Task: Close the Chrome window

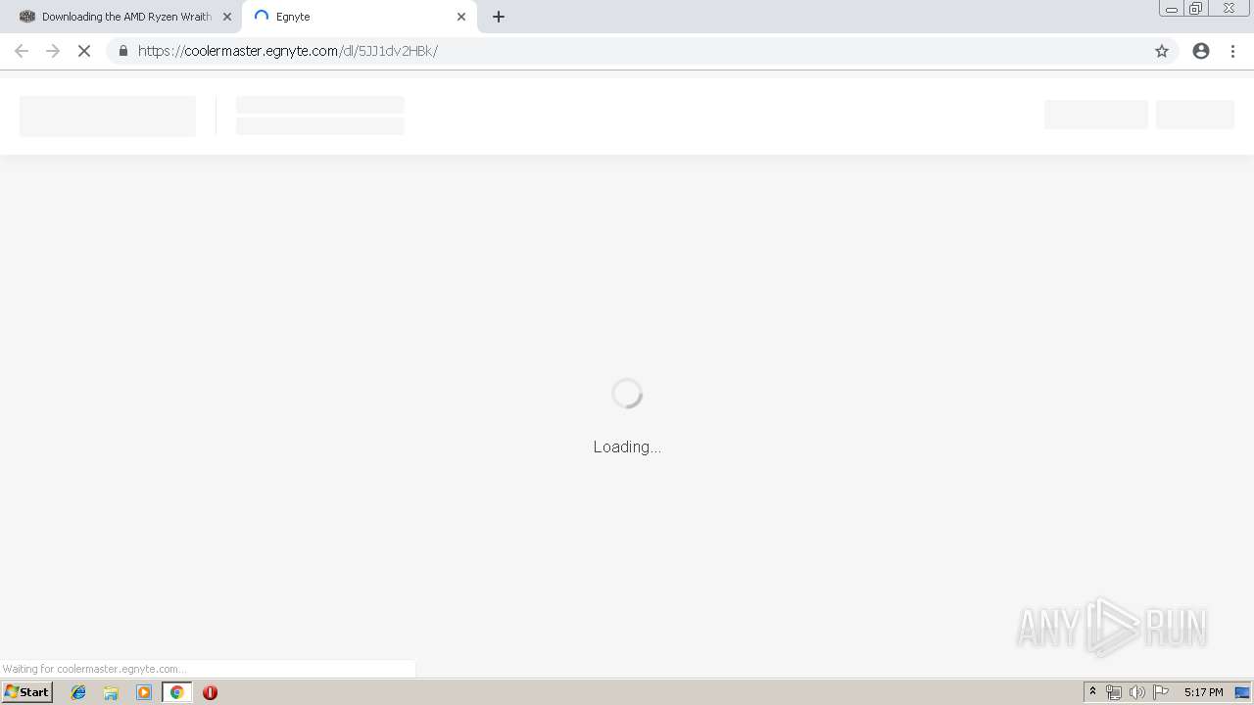Action: 1230,9
